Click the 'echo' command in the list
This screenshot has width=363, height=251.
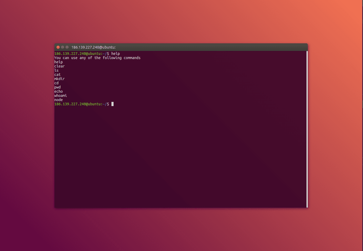coord(58,91)
